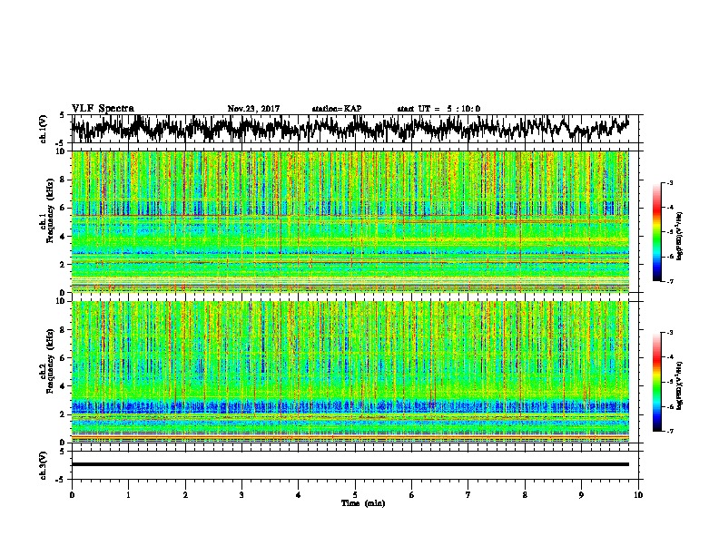Click the dark blue band near 2.5 kHz in ch.2
Viewport: 719px width, 555px height.
pos(350,405)
